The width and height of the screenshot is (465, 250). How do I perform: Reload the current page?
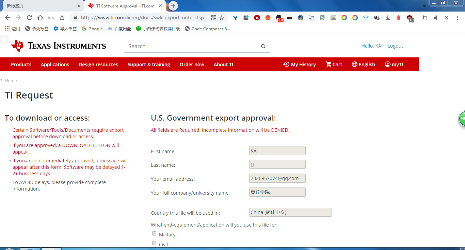(x=29, y=18)
